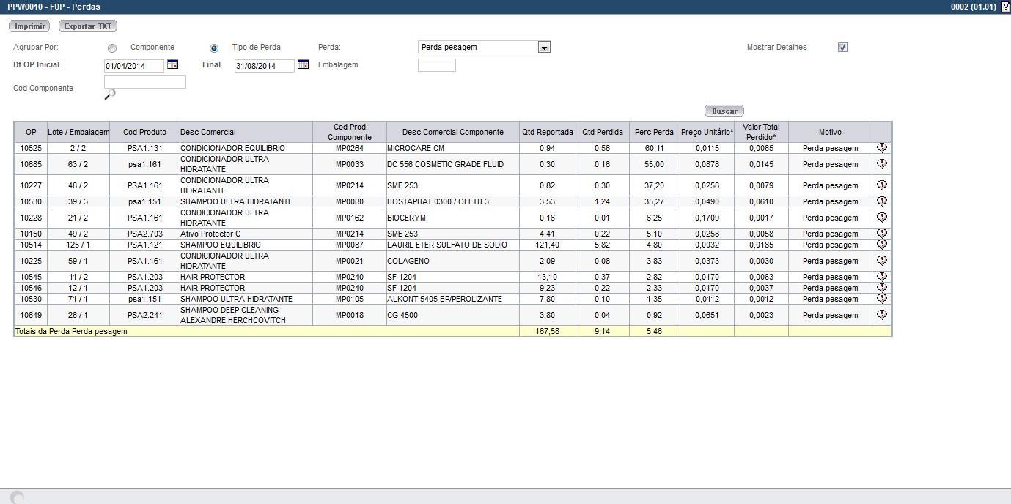Open the Final date calendar picker
Screen dimensions: 1011x504
coord(303,64)
